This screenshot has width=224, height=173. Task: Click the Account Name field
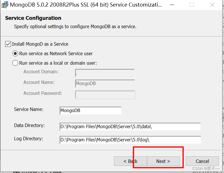pyautogui.click(x=105, y=84)
